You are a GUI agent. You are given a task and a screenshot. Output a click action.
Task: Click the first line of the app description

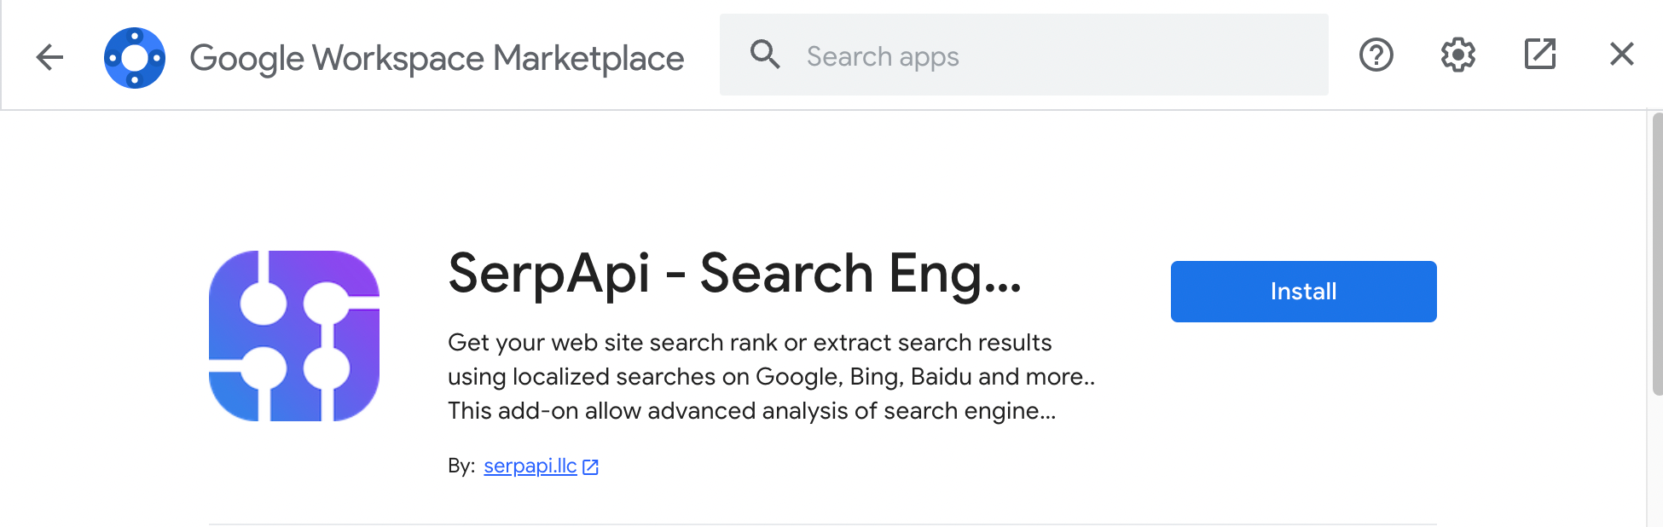click(x=749, y=343)
